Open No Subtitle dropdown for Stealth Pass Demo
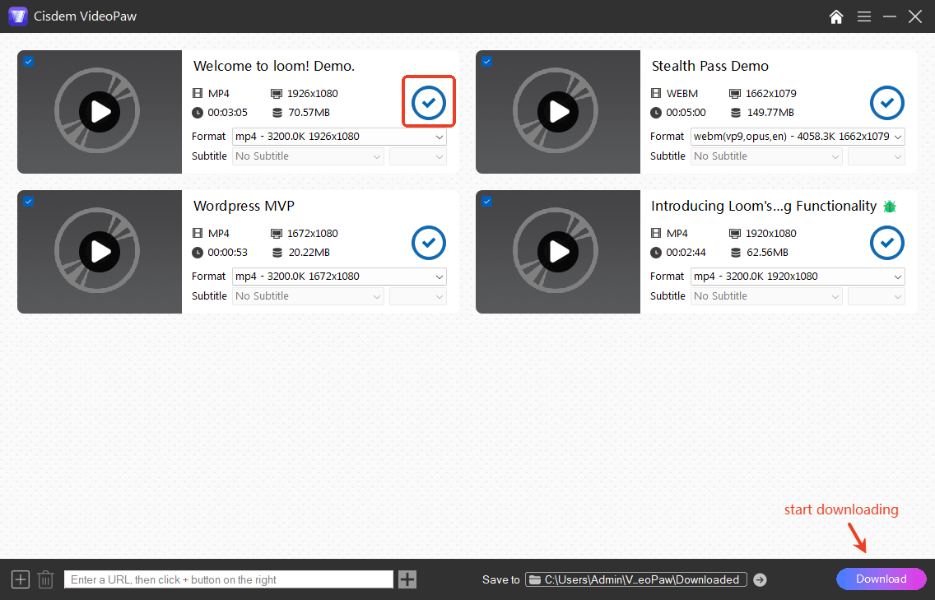 [x=767, y=156]
